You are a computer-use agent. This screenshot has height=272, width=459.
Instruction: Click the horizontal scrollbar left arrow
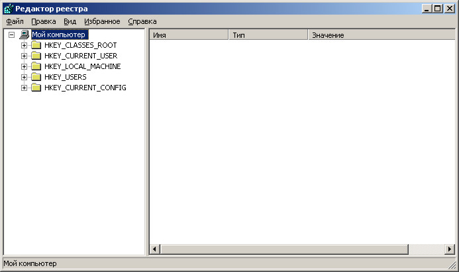point(156,249)
